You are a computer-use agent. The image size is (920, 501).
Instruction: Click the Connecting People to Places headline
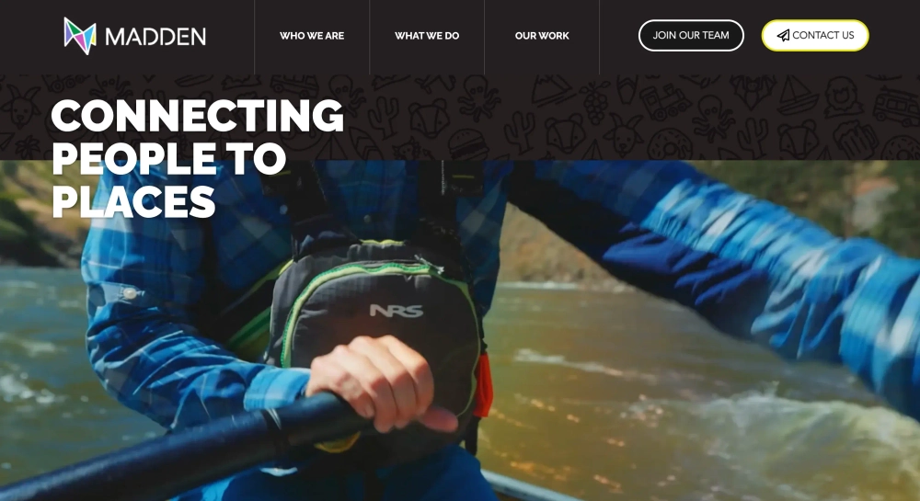[197, 157]
